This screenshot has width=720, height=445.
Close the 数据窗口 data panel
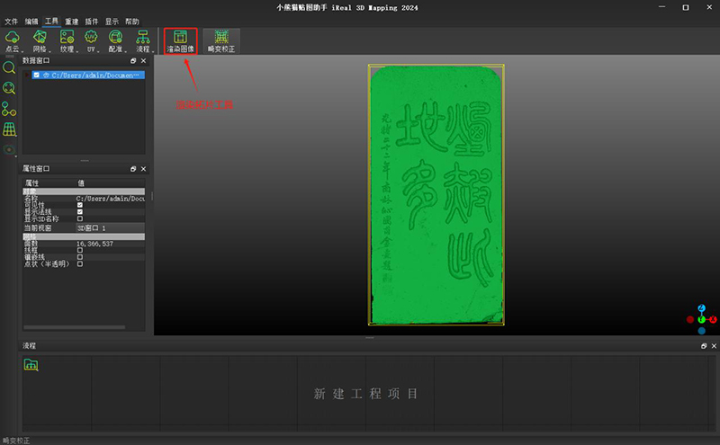[x=144, y=60]
